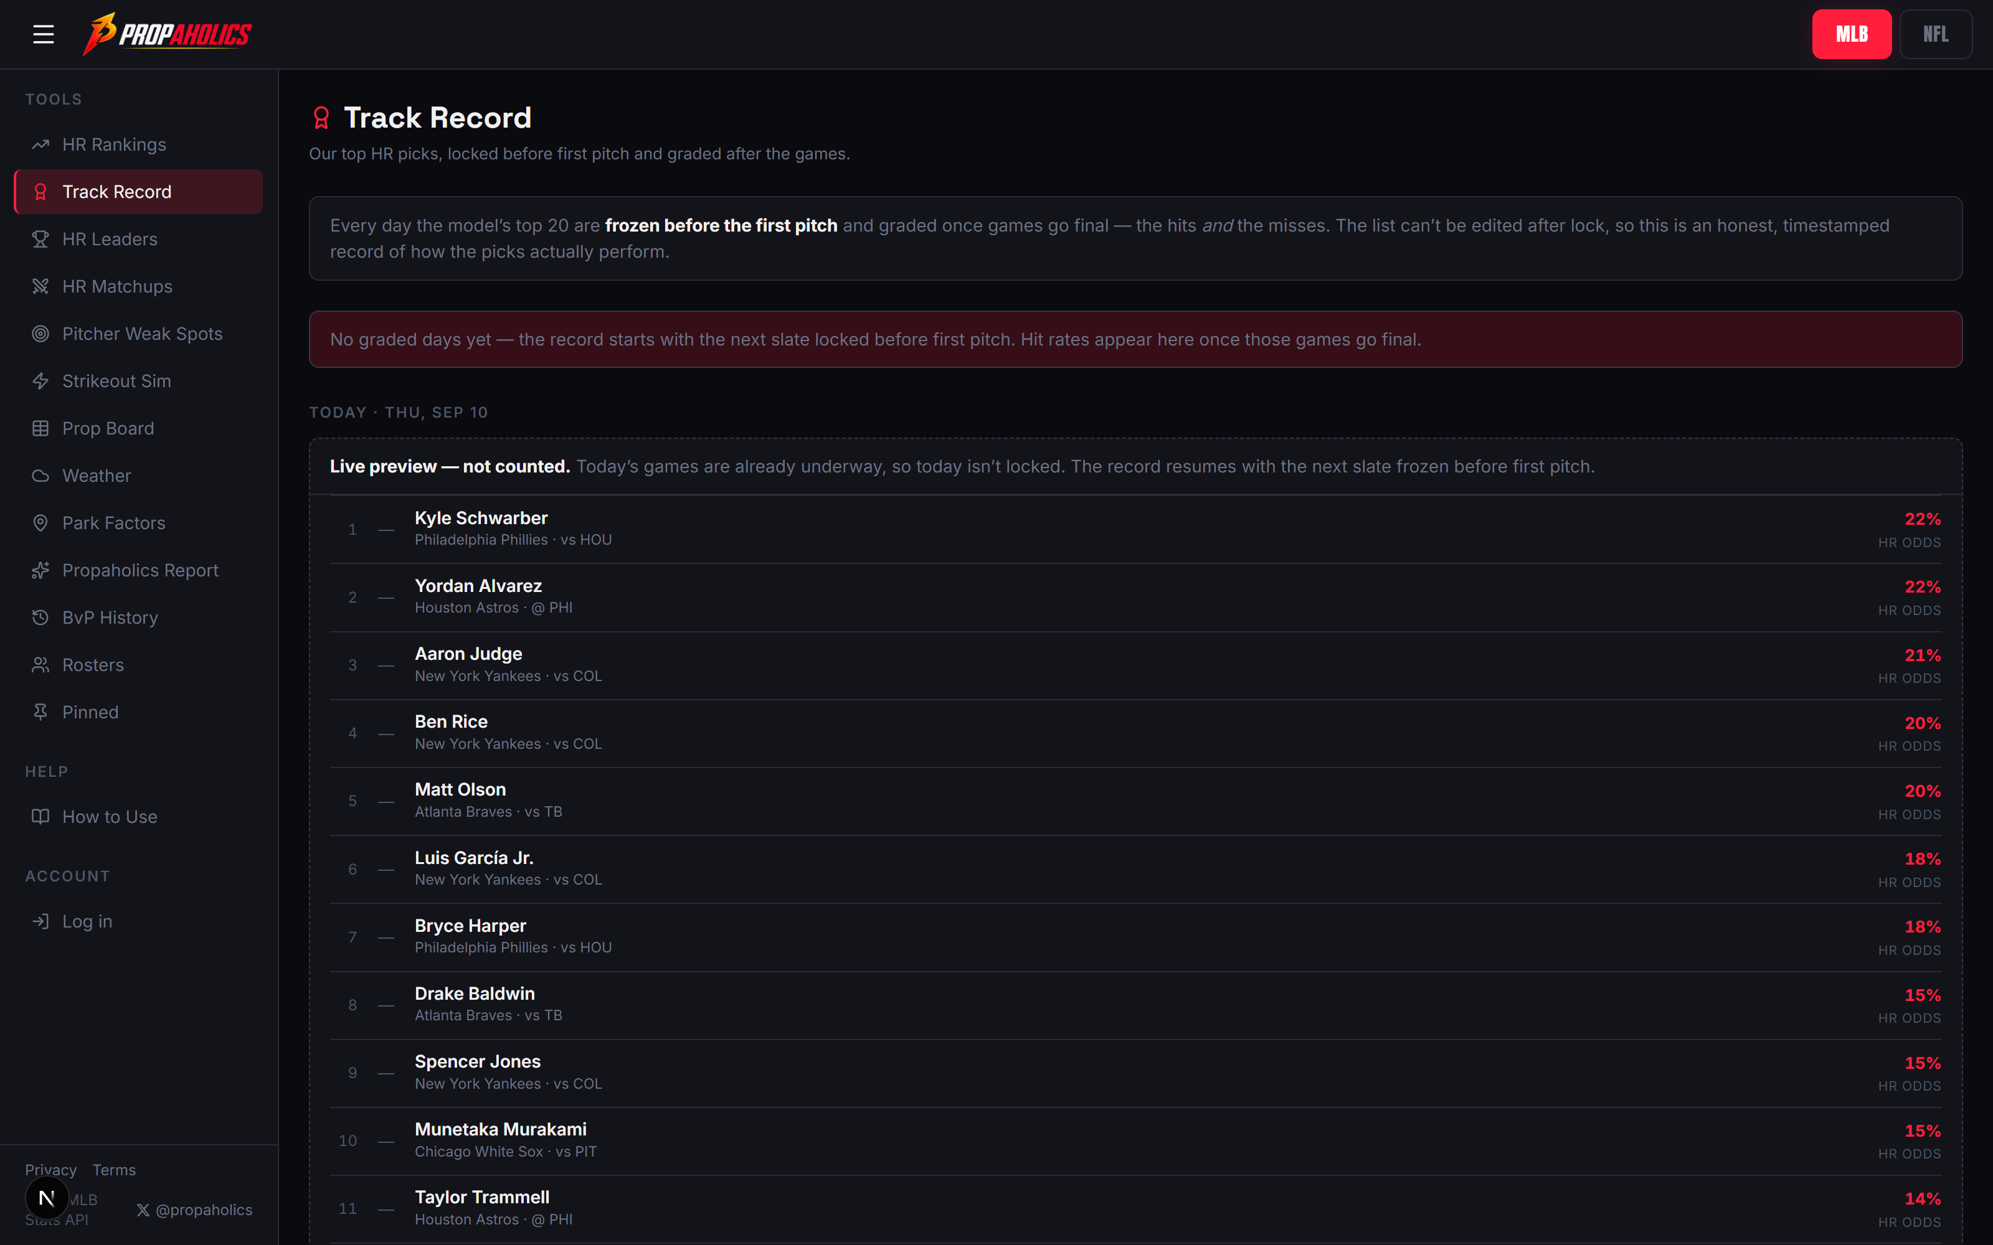Switch to the MLB league toggle

pos(1852,34)
